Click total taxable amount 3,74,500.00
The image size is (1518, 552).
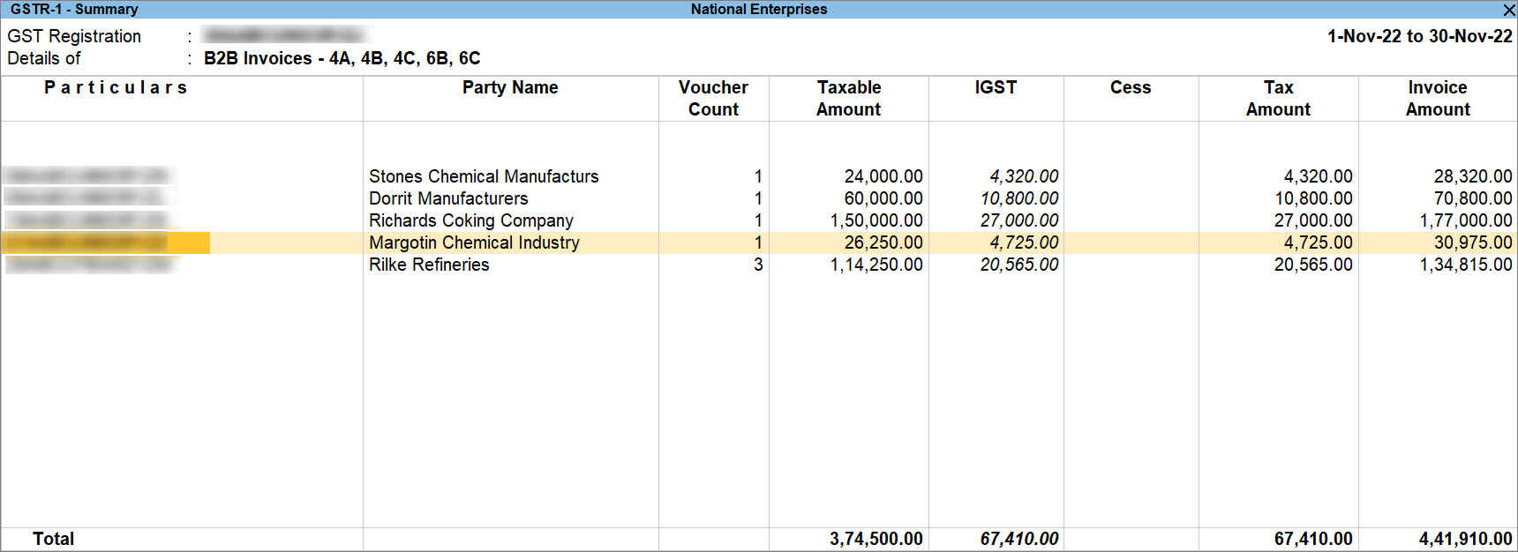pos(876,539)
